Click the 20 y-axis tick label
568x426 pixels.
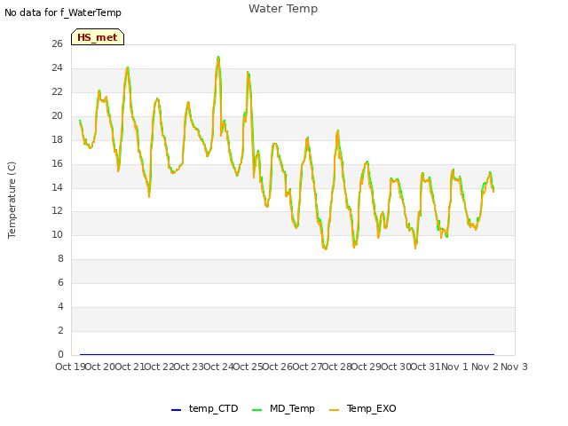(x=57, y=115)
